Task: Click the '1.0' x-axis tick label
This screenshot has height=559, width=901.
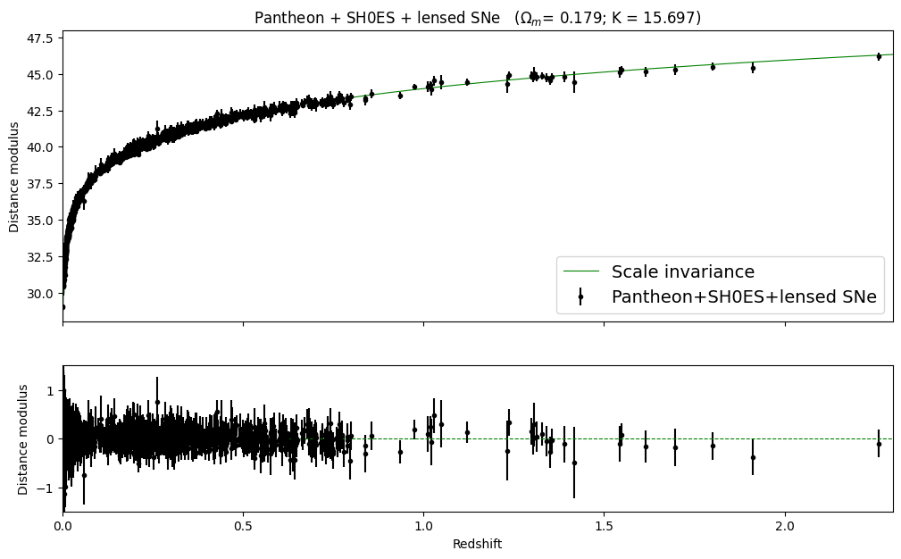Action: point(423,526)
